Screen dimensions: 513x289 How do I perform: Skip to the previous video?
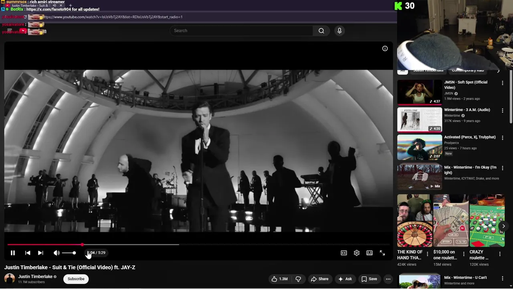[28, 253]
